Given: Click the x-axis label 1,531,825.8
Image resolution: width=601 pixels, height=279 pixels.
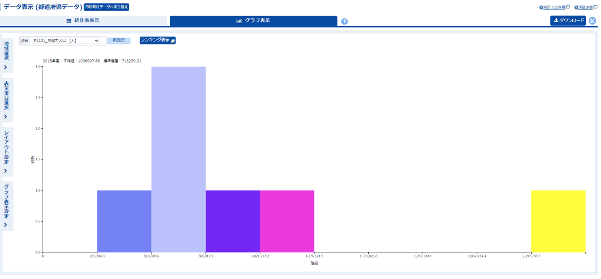Looking at the screenshot, I should [x=368, y=256].
